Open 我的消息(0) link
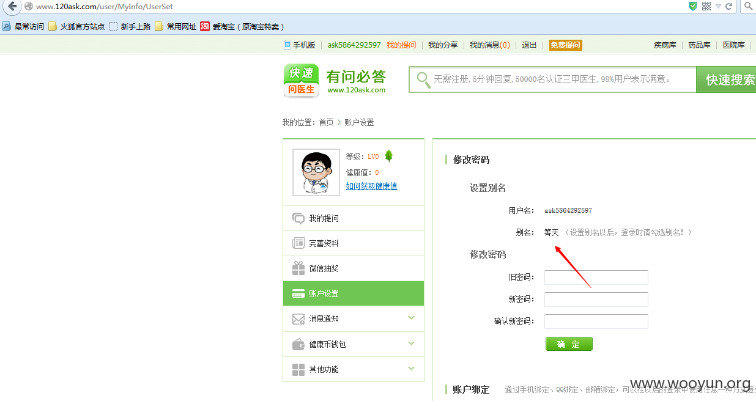The height and width of the screenshot is (401, 756). 490,45
